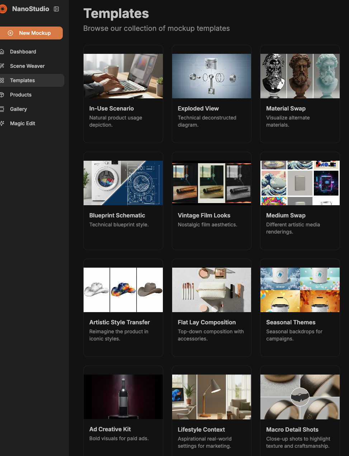Pick the Seasonal Themes thumbnail
The height and width of the screenshot is (456, 349).
point(300,290)
